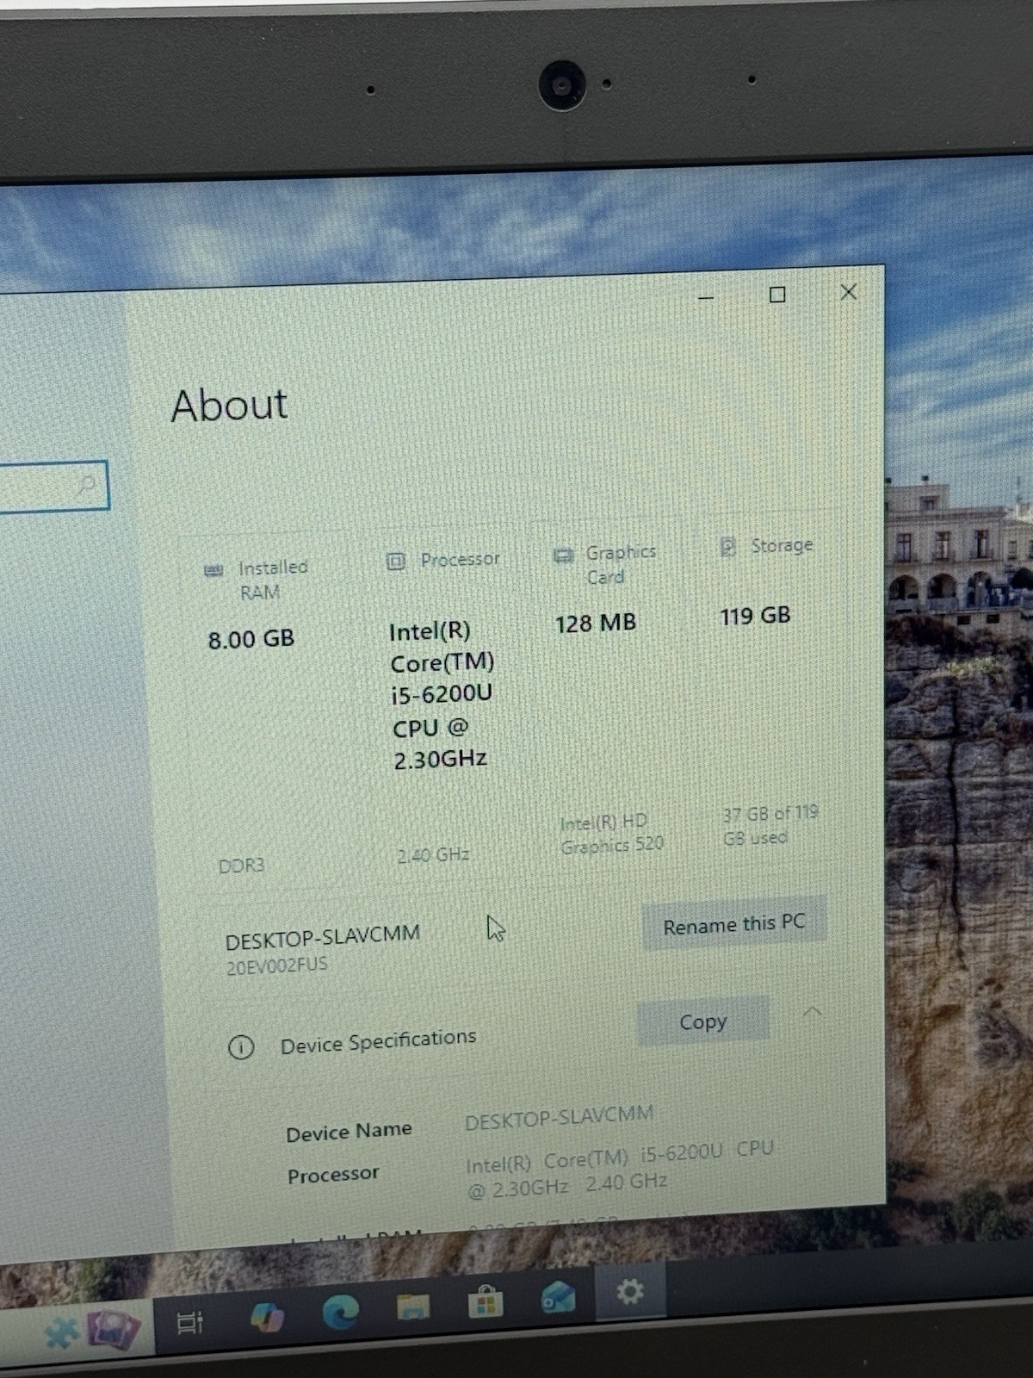
Task: Click the DESKTOP-SLAVCMM heading
Action: 323,937
